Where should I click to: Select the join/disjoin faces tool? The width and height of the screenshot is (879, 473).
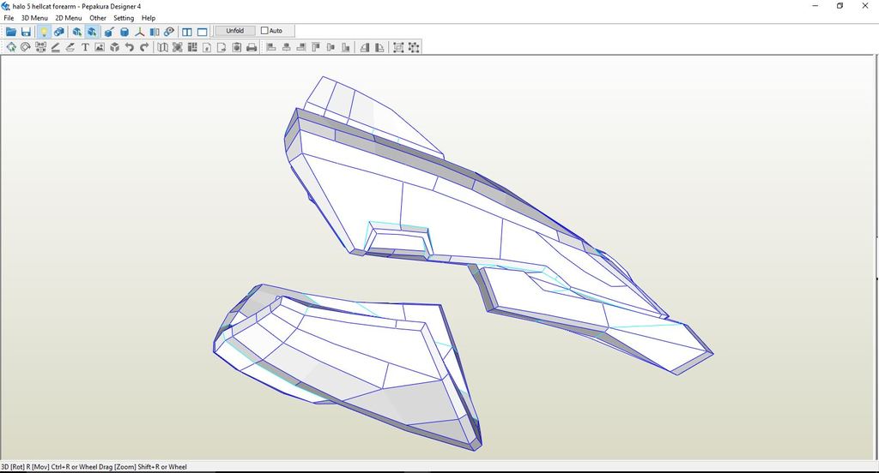point(40,48)
